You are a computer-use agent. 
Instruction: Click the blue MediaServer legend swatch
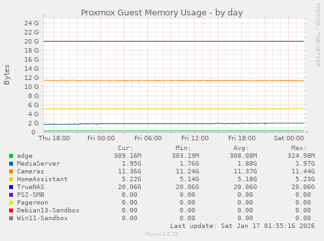(x=11, y=164)
